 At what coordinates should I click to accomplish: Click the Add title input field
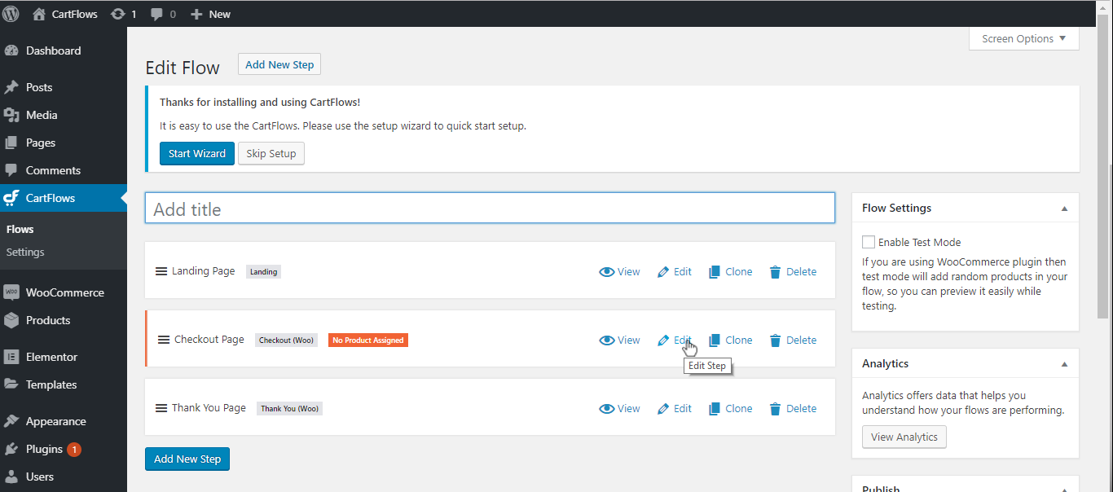tap(489, 208)
